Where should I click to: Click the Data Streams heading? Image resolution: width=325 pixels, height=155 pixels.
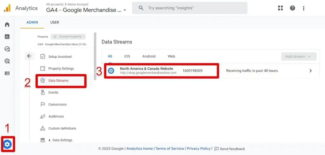point(117,42)
